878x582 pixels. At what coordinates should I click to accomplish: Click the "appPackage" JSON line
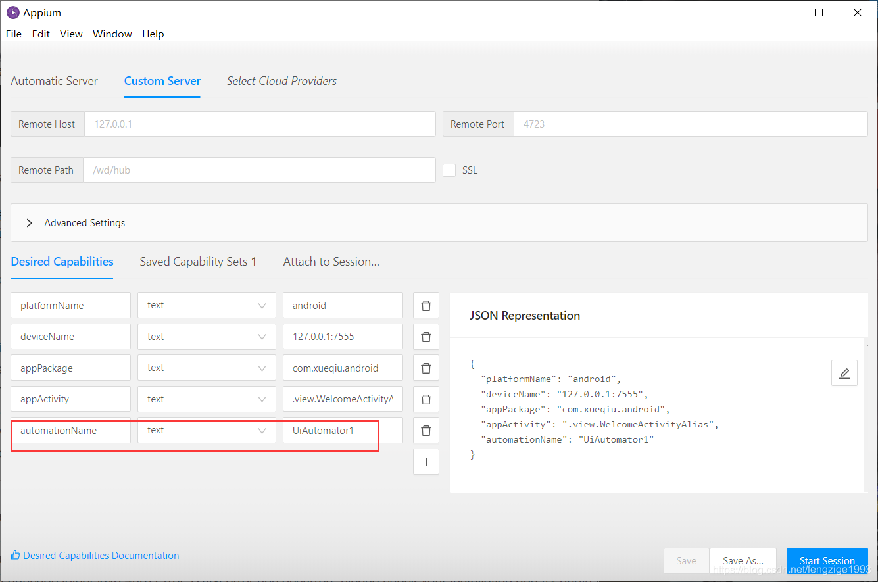tap(575, 409)
